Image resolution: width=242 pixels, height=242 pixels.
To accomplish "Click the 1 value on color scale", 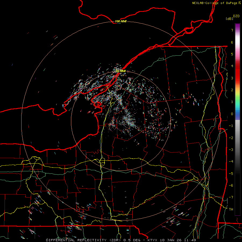I will [232, 102].
